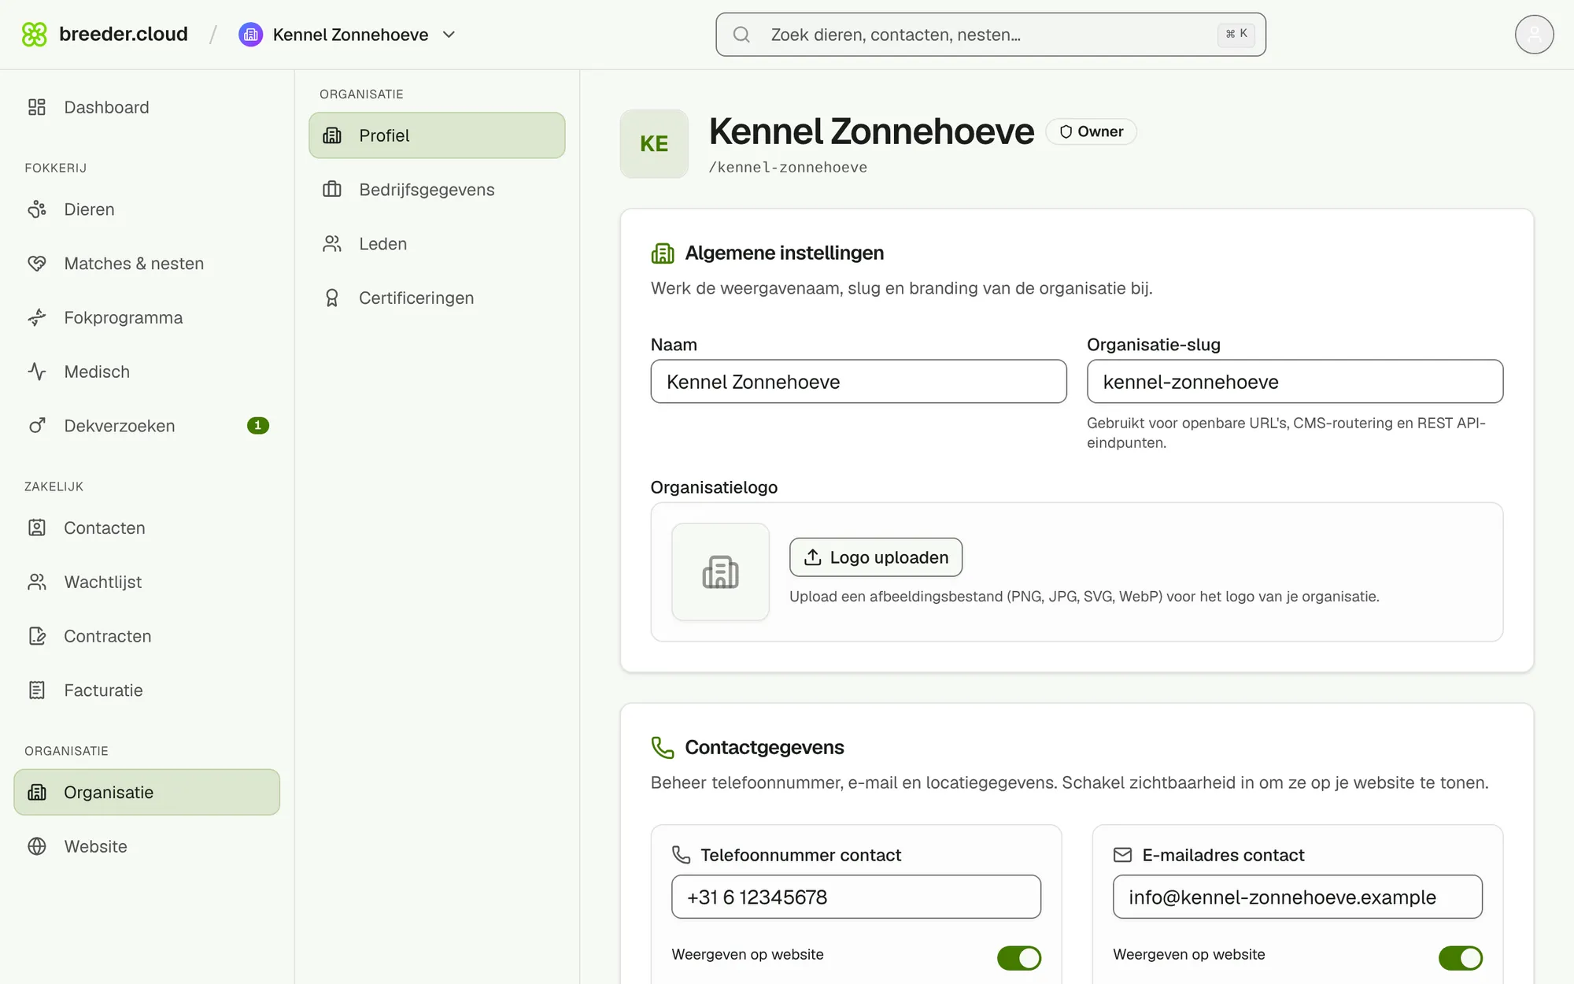Click the Website globe icon
1574x984 pixels.
(37, 846)
